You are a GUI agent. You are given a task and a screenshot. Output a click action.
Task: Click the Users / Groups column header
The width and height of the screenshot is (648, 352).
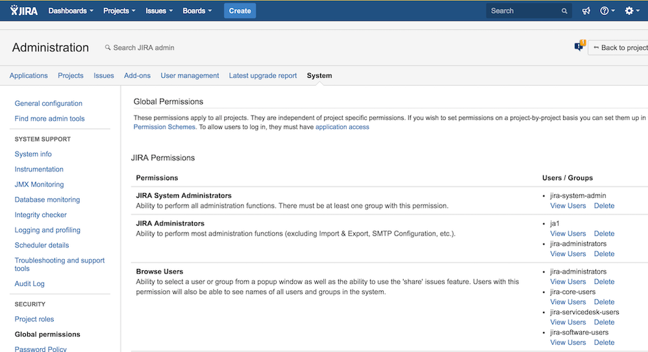pyautogui.click(x=567, y=178)
